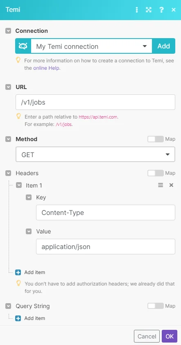Open the question mark help icon
This screenshot has width=181, height=345.
tap(161, 10)
